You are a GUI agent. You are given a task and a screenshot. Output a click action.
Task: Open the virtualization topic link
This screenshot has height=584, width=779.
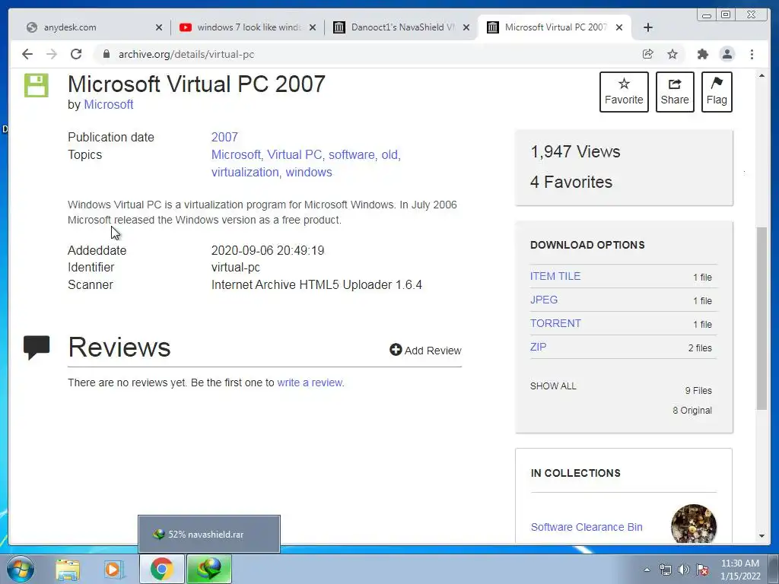(245, 173)
